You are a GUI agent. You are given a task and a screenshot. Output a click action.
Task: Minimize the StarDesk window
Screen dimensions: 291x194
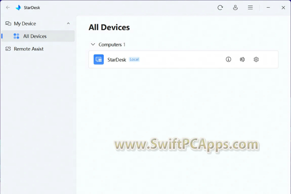pos(268,7)
